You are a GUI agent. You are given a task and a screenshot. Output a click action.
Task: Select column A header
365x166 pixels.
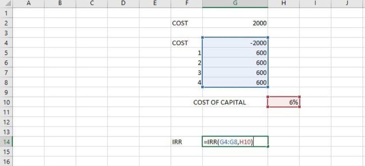coord(28,4)
